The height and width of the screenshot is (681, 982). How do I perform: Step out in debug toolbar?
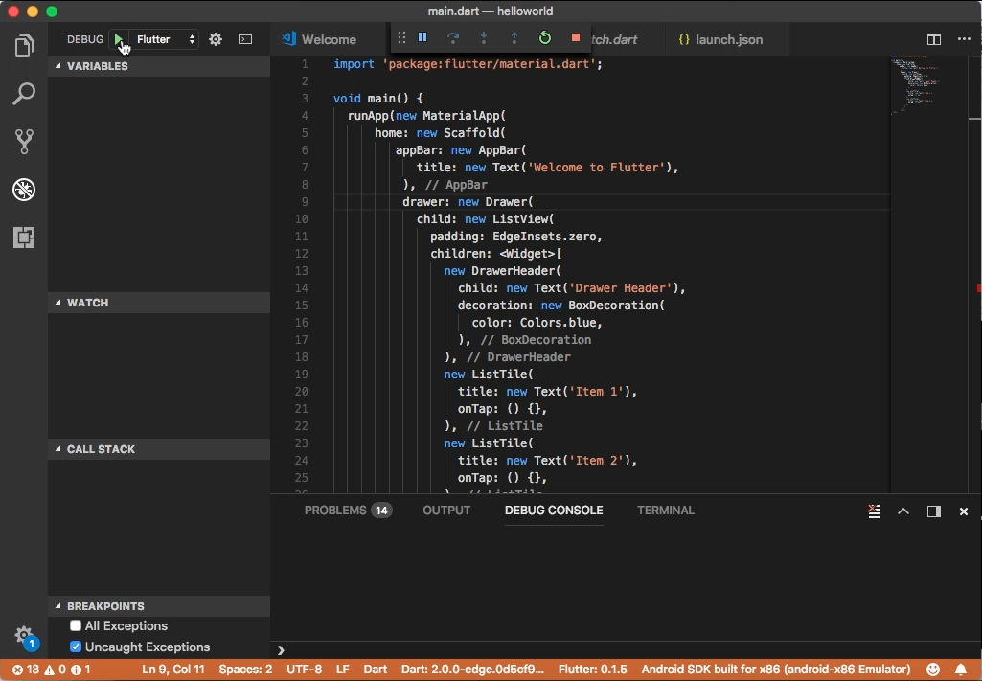click(x=514, y=37)
